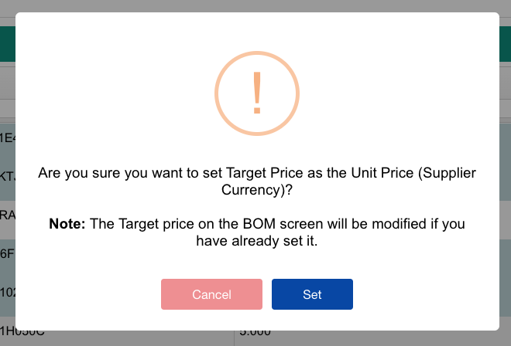Dismiss the dialog with Cancel
Screen dimensions: 511x346
(211, 294)
